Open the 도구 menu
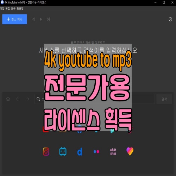The height and width of the screenshot is (176, 176). click(13, 8)
